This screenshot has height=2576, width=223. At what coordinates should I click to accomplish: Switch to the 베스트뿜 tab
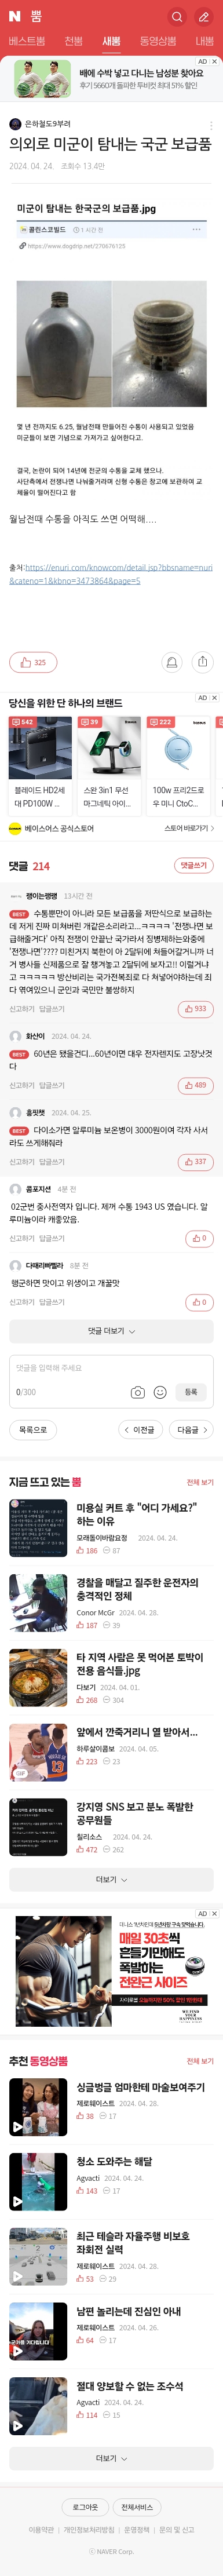(27, 41)
